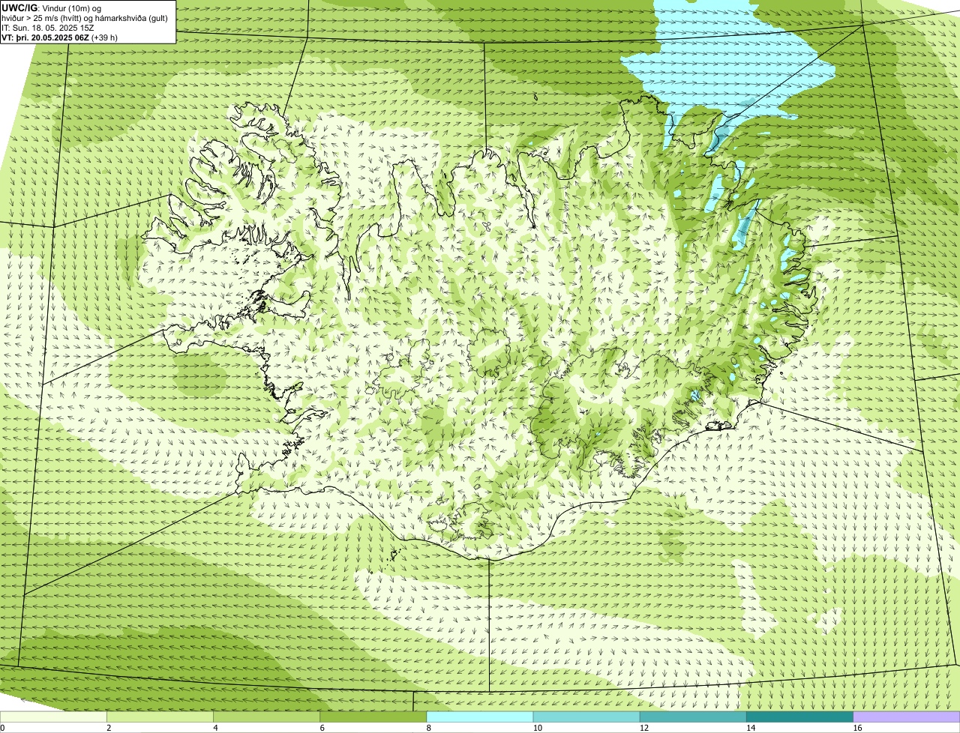The width and height of the screenshot is (960, 733).
Task: Click the '8' tick label on the scale
Action: click(428, 728)
